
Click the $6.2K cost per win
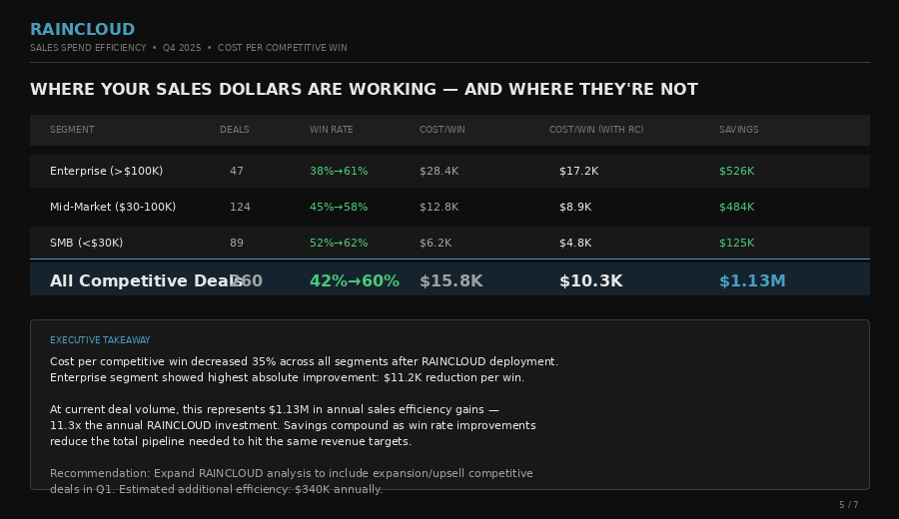tap(436, 243)
